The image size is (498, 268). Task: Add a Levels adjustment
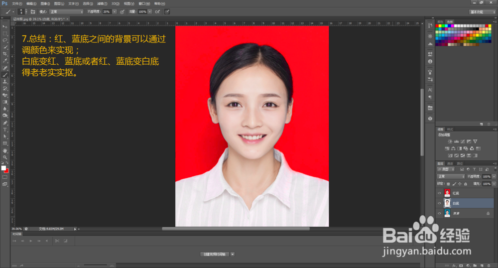(456, 141)
